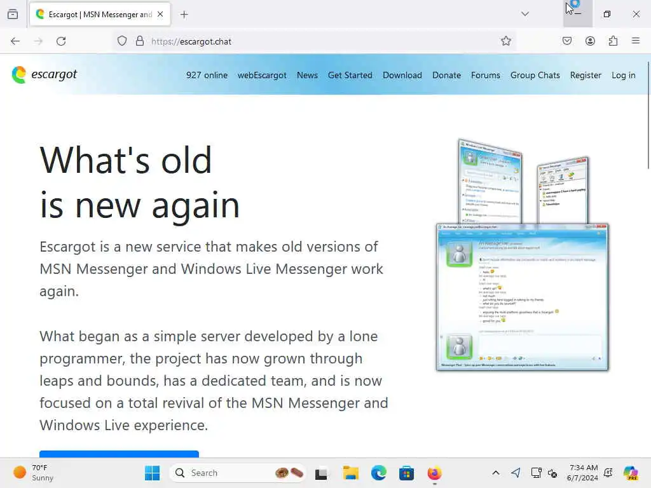Click the Firefox View icon in tab bar
This screenshot has width=651, height=488.
coord(13,14)
